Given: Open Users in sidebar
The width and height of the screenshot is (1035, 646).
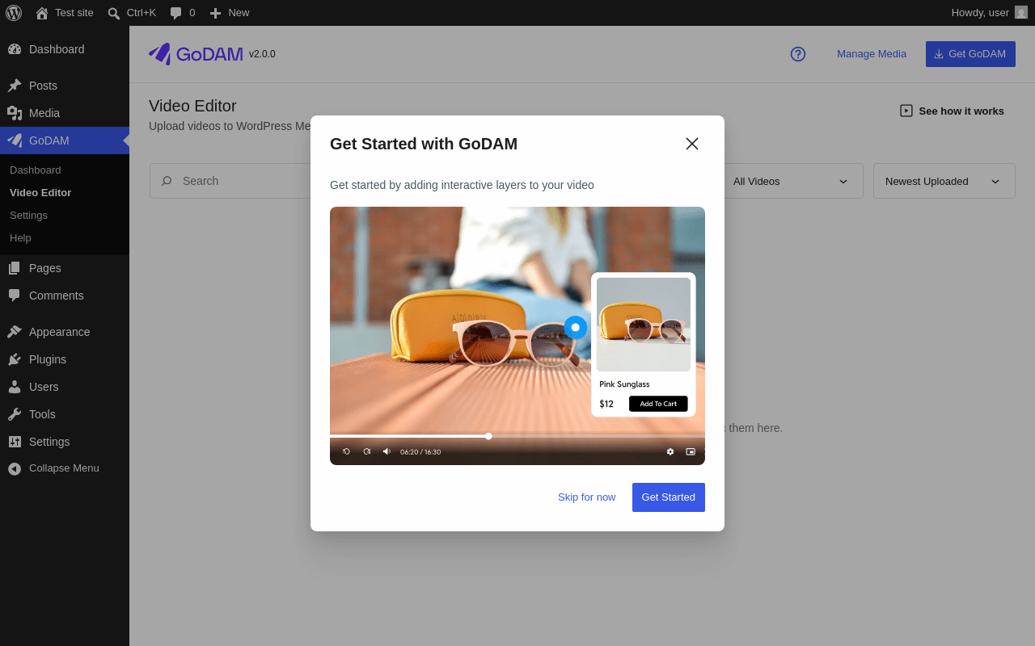Looking at the screenshot, I should point(65,387).
